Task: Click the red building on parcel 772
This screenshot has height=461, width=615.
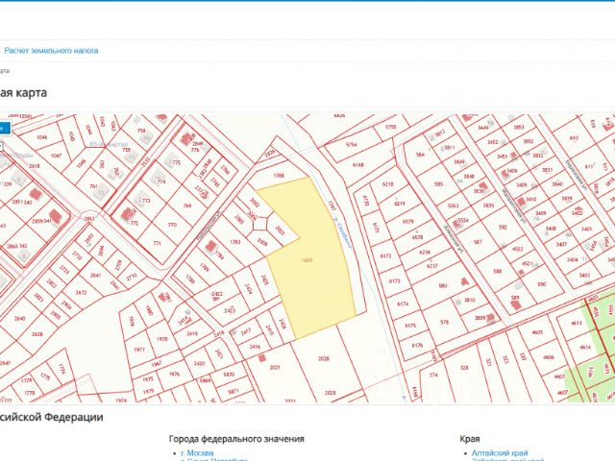Action: 127,215
